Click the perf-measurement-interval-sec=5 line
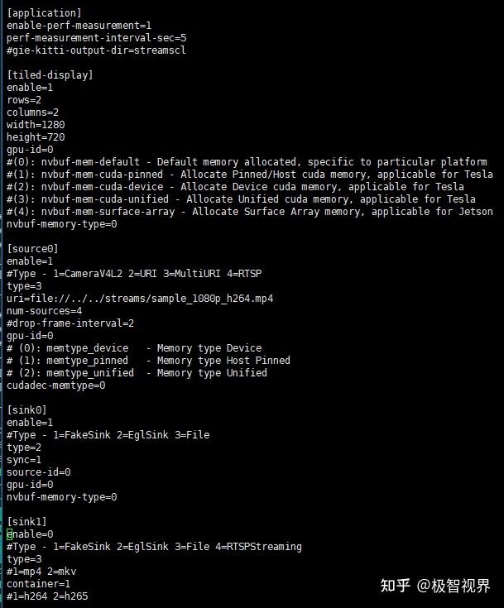504x608 pixels. pos(96,38)
